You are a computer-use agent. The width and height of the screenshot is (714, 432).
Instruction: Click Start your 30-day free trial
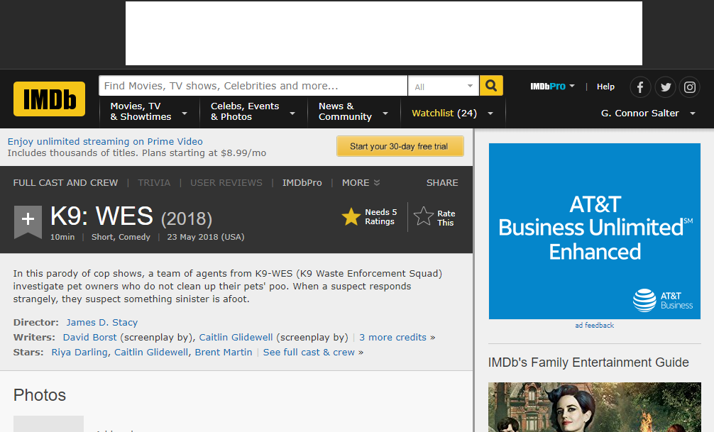point(400,146)
